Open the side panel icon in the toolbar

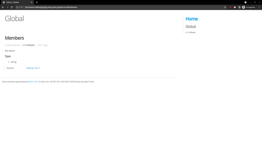point(239,7)
